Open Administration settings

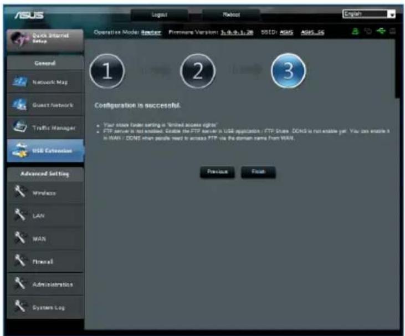pyautogui.click(x=45, y=284)
